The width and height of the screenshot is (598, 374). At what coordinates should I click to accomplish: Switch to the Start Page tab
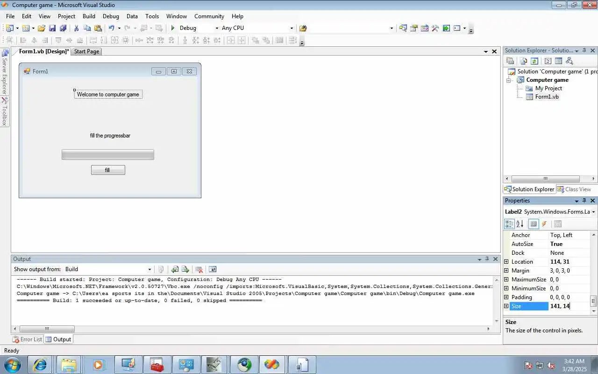[x=86, y=51]
